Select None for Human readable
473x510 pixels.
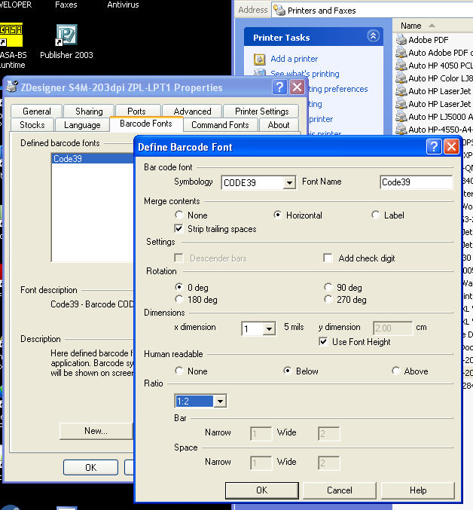click(x=179, y=371)
